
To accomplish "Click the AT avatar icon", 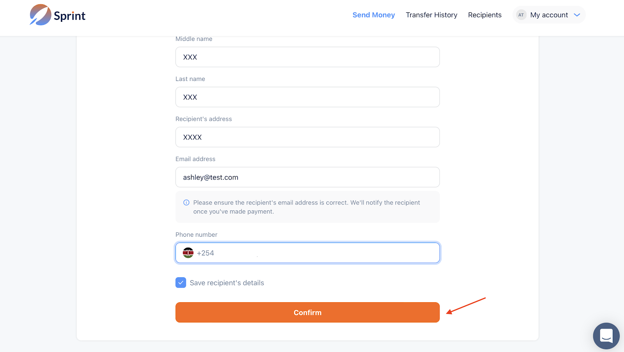I will tap(521, 15).
